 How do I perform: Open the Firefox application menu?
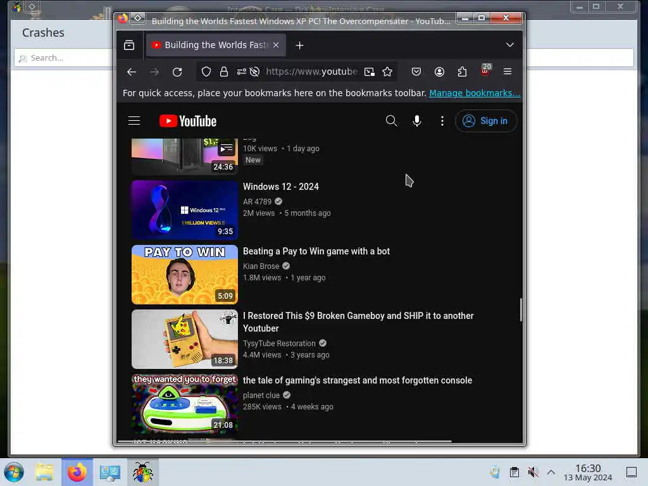click(508, 72)
